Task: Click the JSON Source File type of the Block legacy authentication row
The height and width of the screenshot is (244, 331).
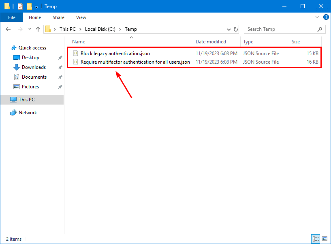Action: click(261, 54)
